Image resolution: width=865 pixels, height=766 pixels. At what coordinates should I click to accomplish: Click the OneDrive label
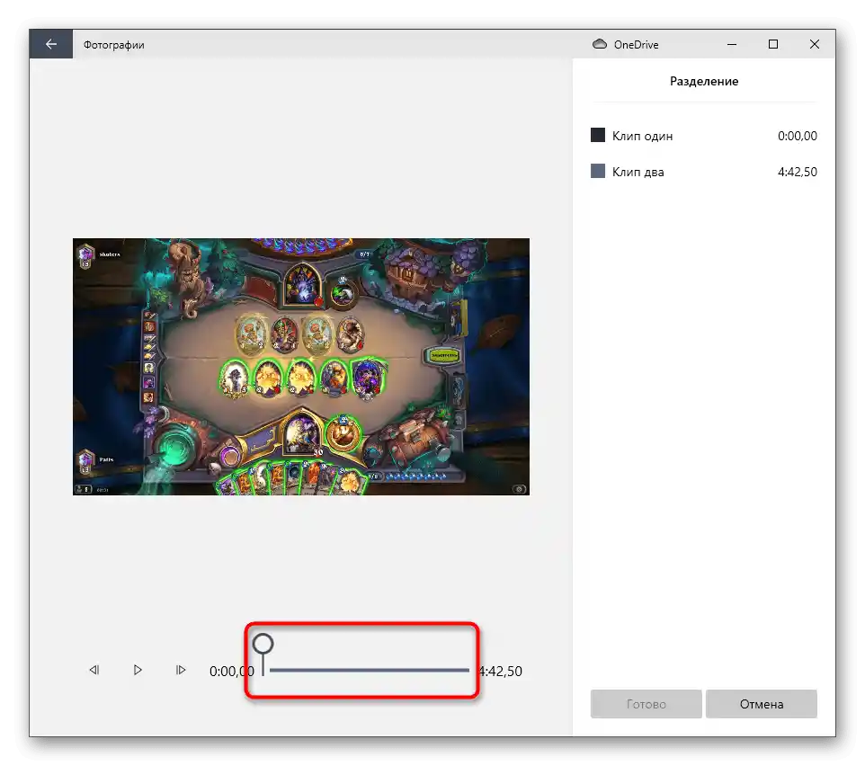pyautogui.click(x=636, y=45)
